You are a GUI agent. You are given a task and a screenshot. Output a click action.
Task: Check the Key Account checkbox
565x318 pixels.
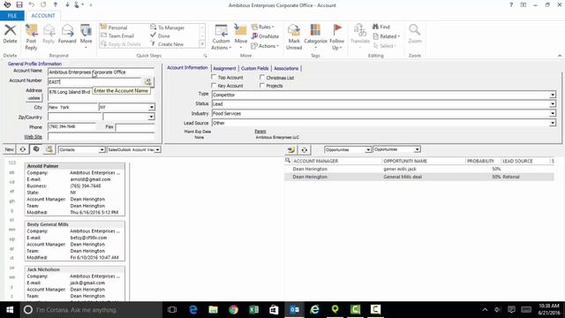click(x=214, y=86)
